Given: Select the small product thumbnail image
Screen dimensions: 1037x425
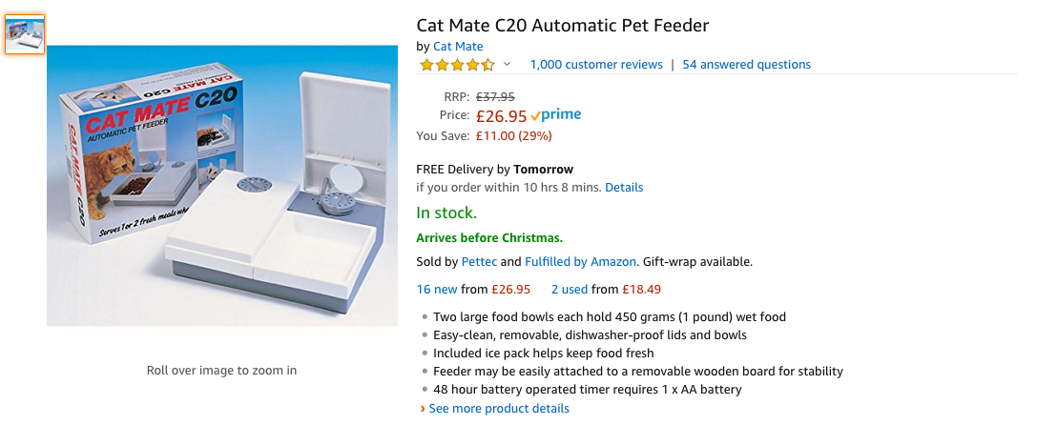Looking at the screenshot, I should click(25, 34).
